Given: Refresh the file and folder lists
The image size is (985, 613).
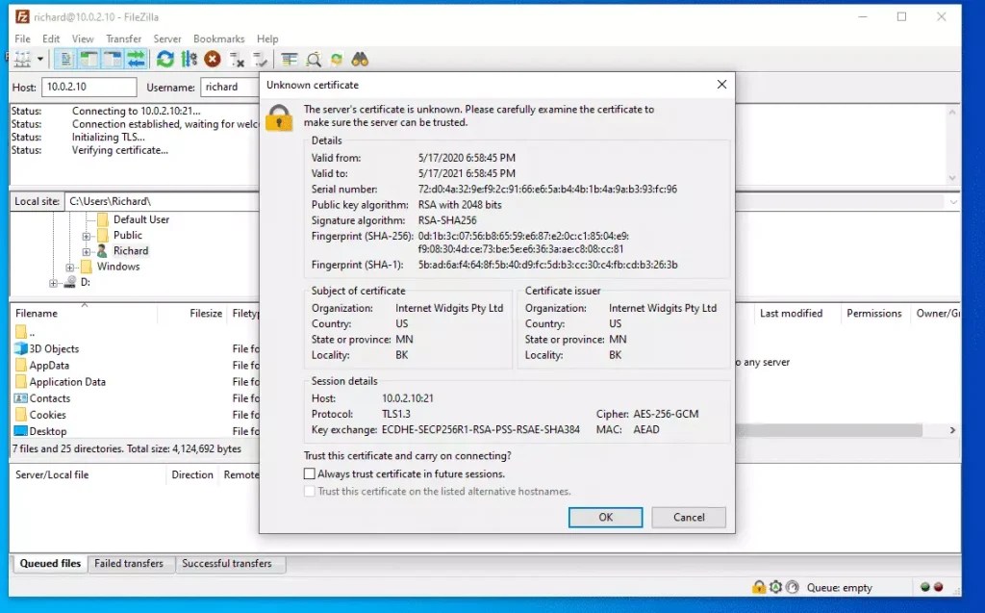Looking at the screenshot, I should coord(165,60).
